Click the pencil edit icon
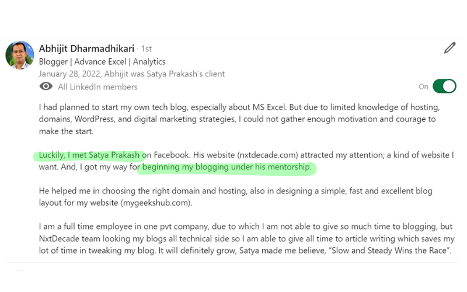 tap(449, 48)
